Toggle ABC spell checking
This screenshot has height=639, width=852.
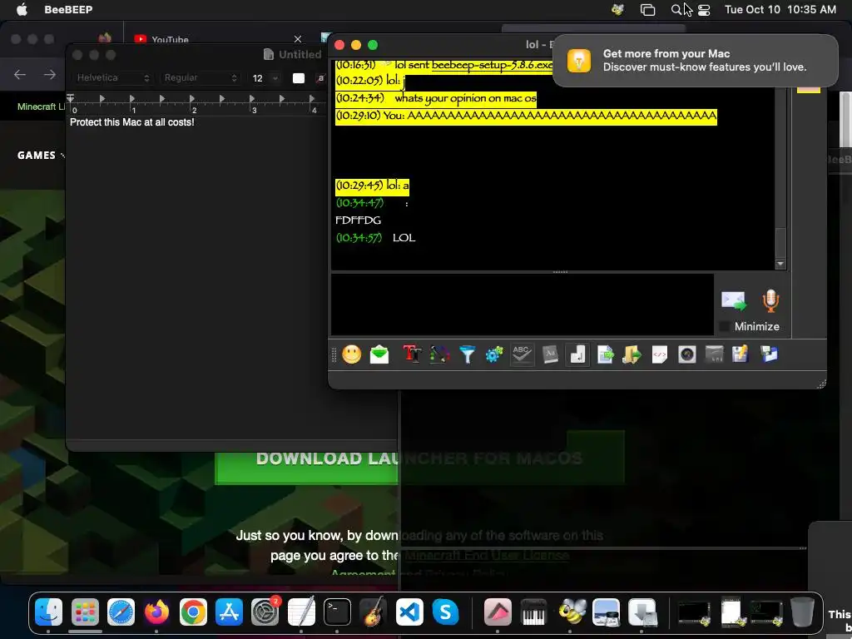point(522,354)
